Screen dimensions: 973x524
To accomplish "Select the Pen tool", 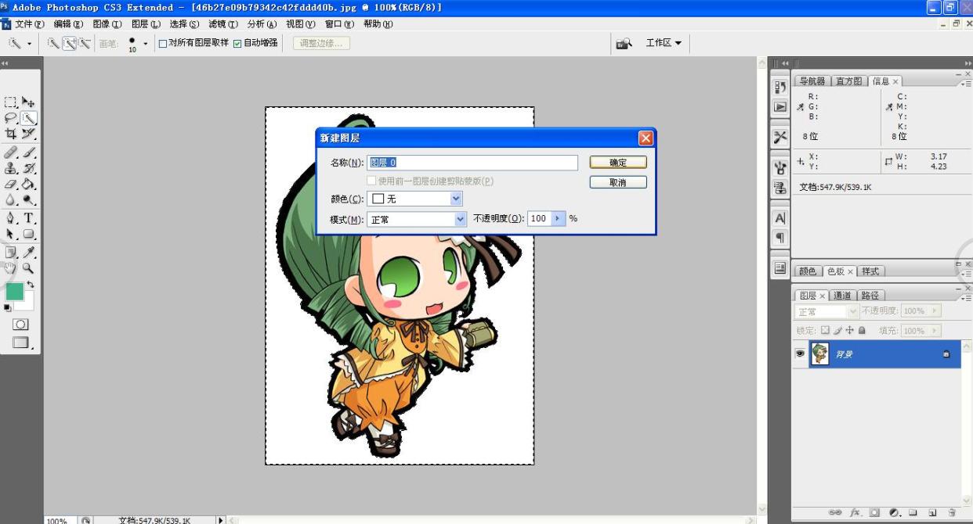I will click(11, 217).
